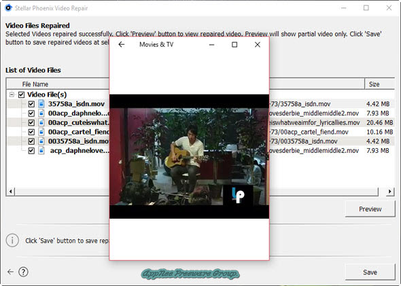401x286 pixels.
Task: Toggle the Video File(s) parent checkbox
Action: click(x=21, y=95)
